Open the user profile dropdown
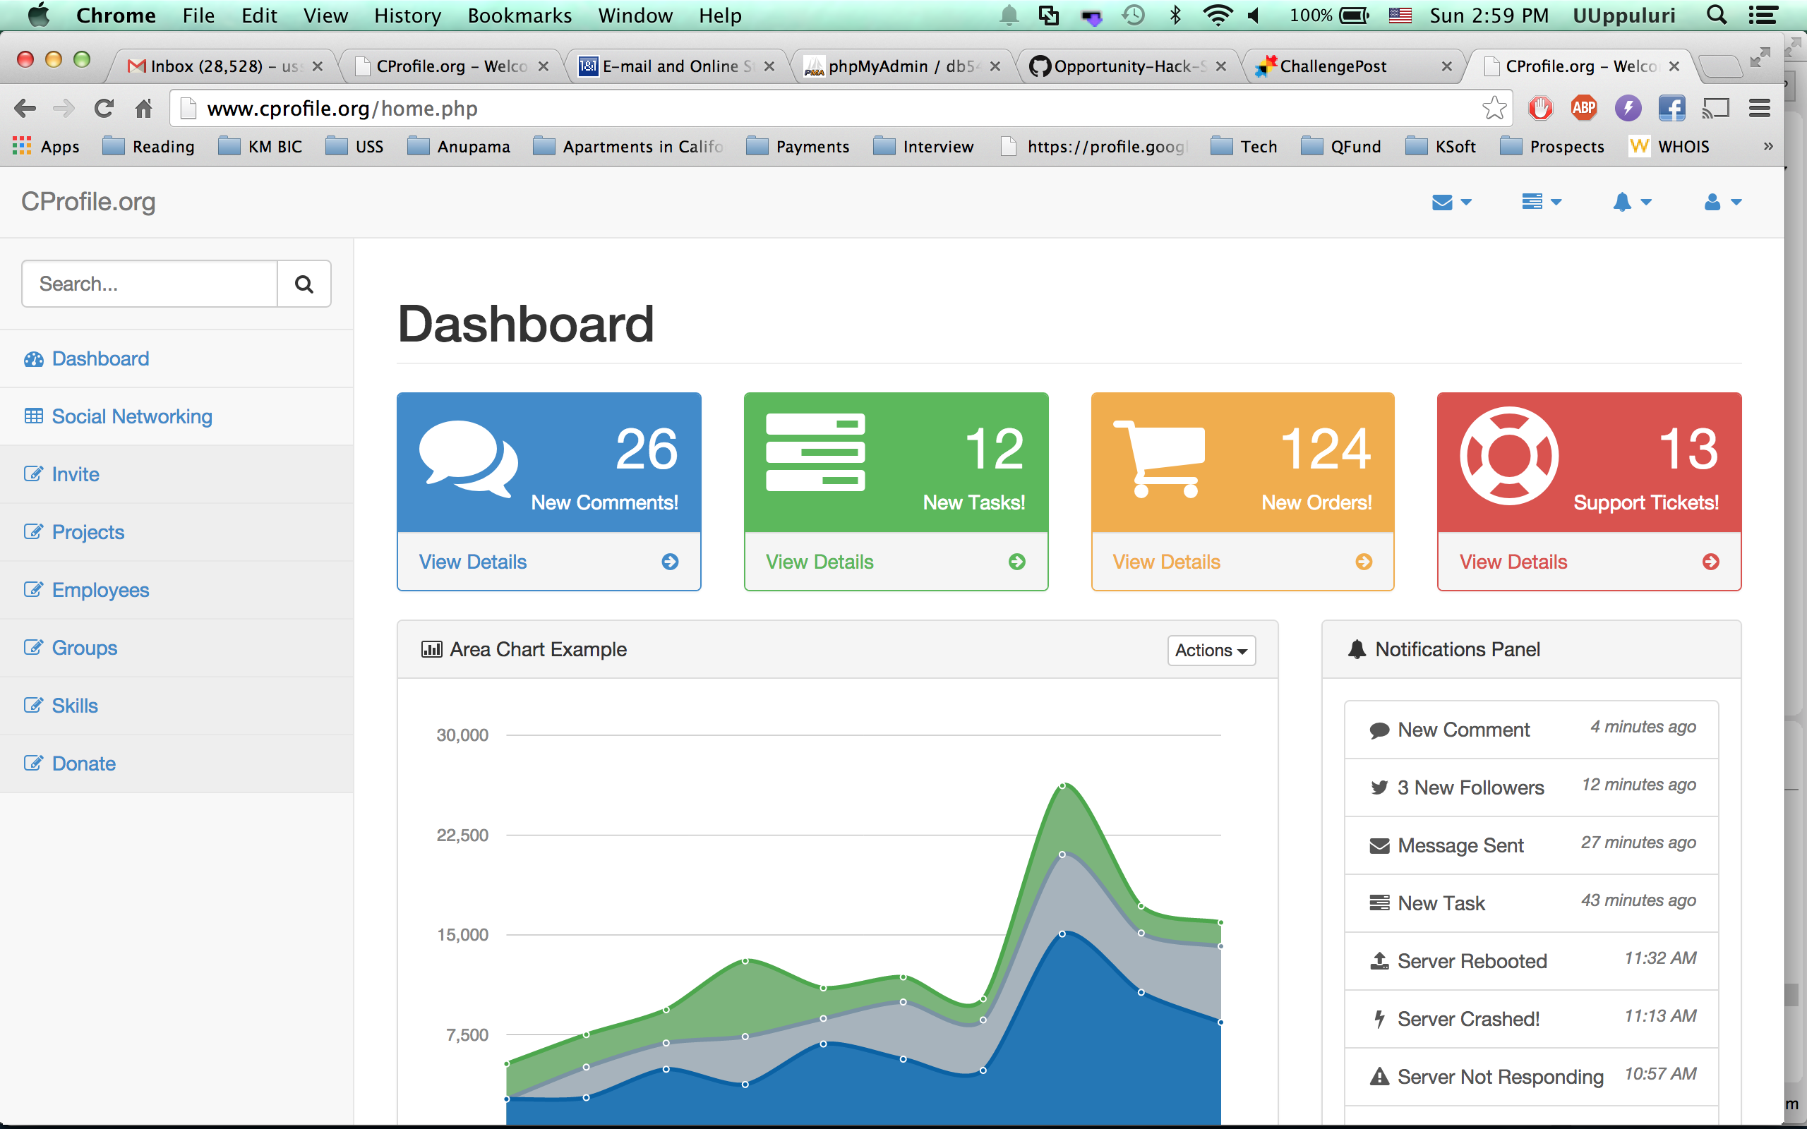Image resolution: width=1807 pixels, height=1129 pixels. coord(1722,203)
